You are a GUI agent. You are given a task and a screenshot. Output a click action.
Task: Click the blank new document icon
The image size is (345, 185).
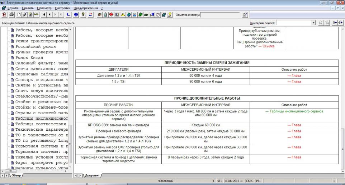(x=19, y=15)
